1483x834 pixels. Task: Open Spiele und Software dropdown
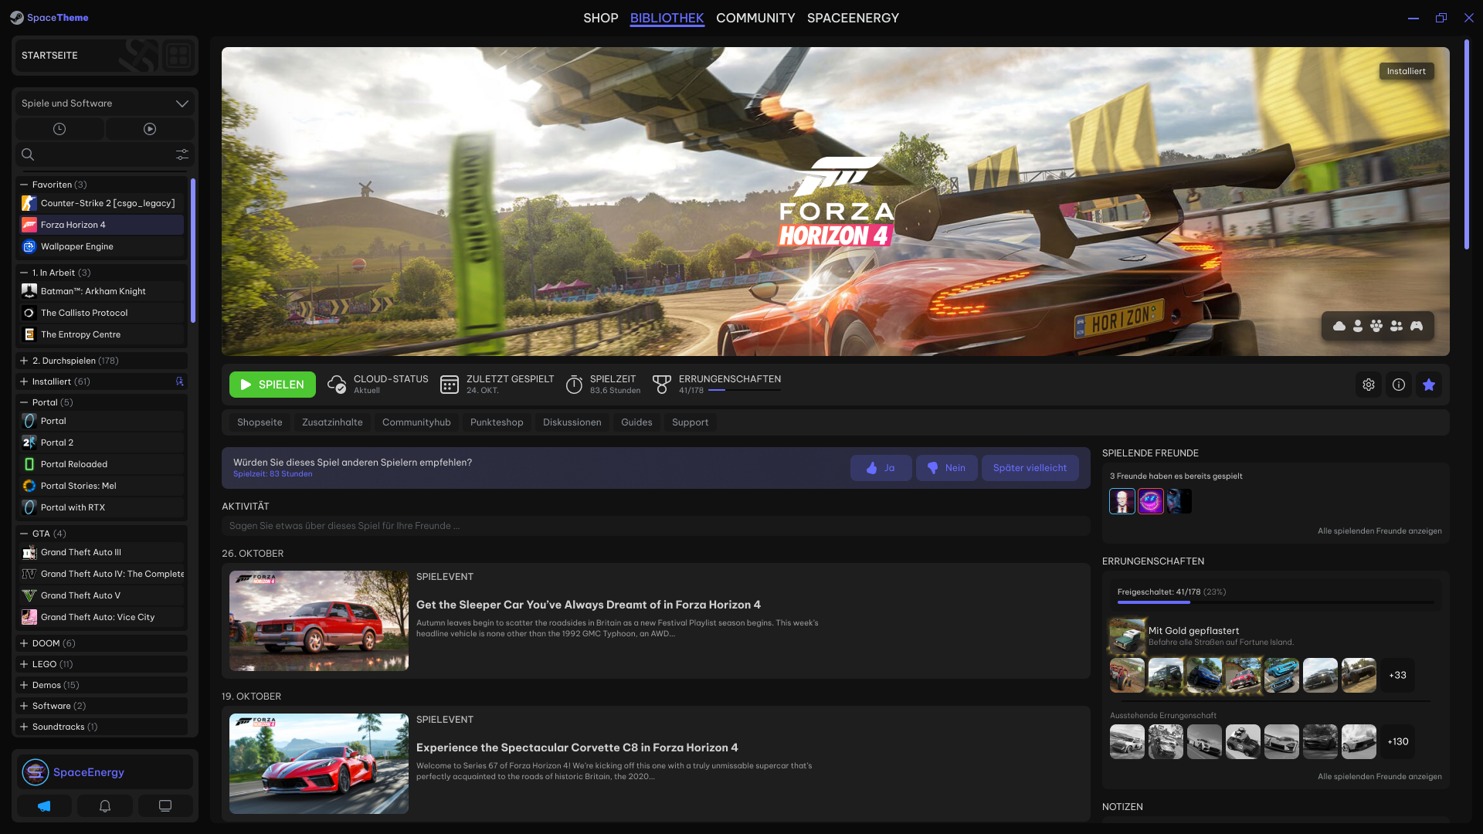click(x=104, y=103)
